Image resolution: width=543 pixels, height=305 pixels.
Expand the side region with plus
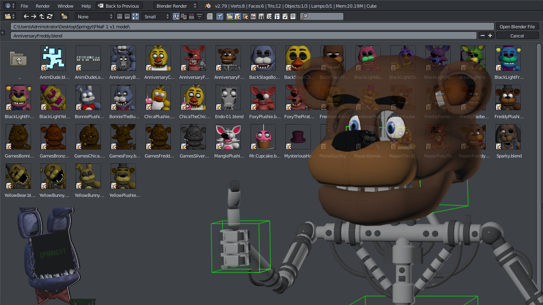click(x=3, y=32)
